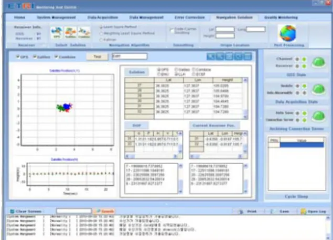Click Current Receiver Pos table right scroll arrow

(240, 156)
